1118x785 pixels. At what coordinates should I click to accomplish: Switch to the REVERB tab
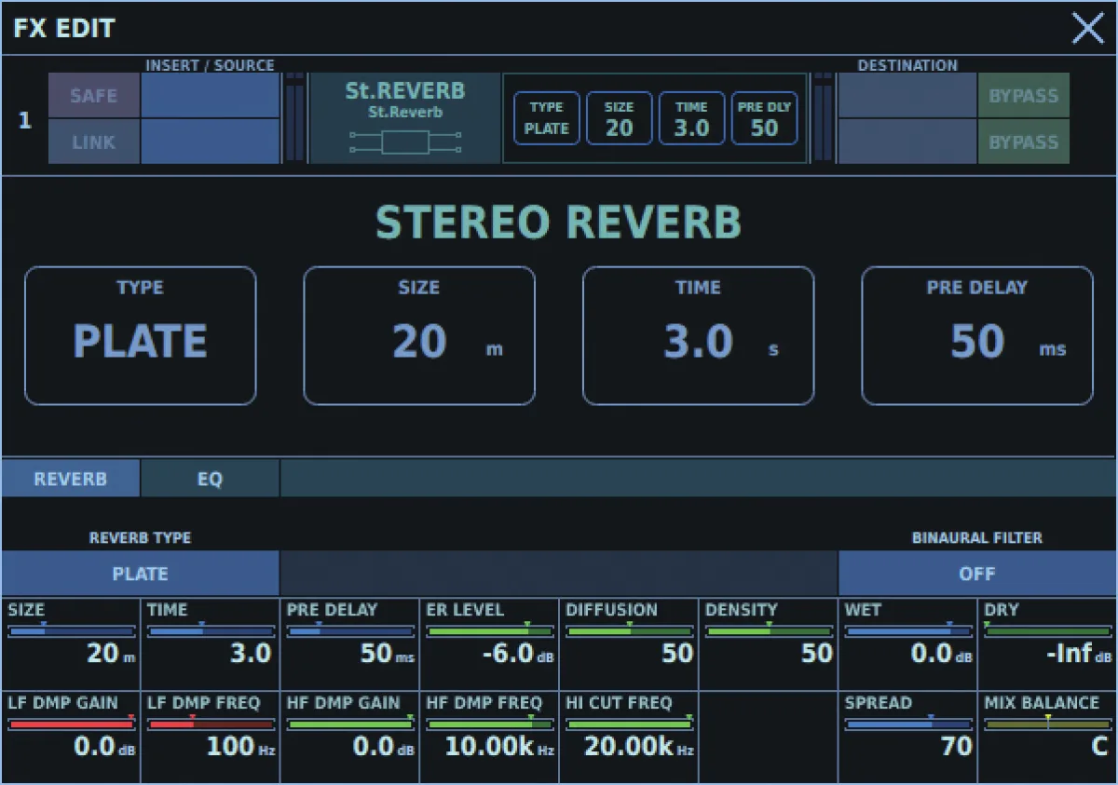click(71, 479)
